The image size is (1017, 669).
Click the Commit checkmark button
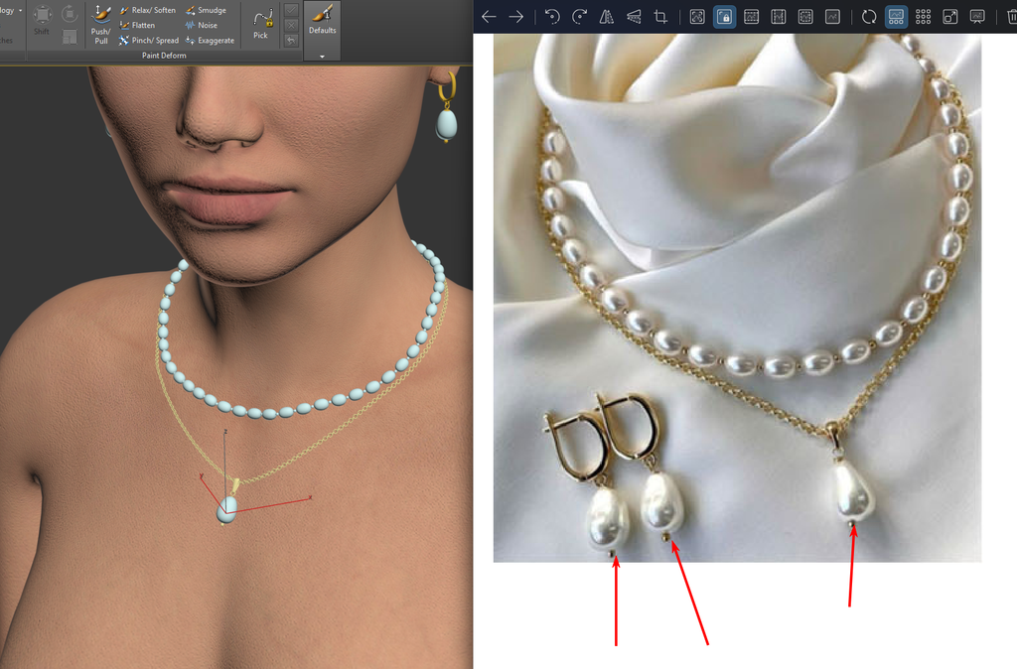[x=291, y=10]
